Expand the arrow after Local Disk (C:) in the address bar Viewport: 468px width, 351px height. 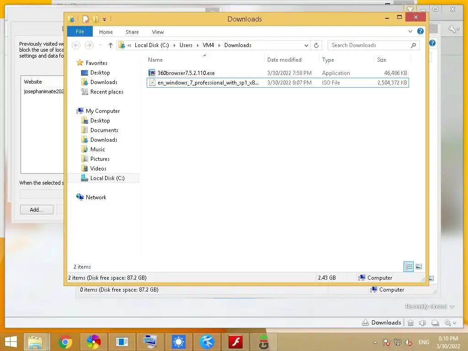click(174, 45)
